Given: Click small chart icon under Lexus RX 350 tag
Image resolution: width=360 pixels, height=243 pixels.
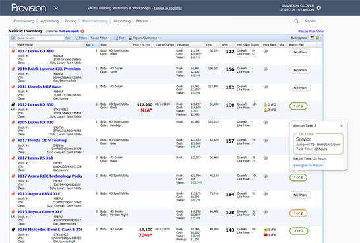Looking at the screenshot, I should [13, 110].
